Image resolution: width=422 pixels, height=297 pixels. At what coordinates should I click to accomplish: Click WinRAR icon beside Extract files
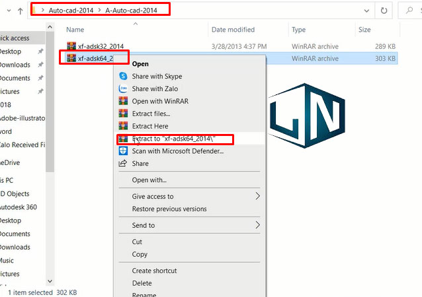(x=123, y=114)
